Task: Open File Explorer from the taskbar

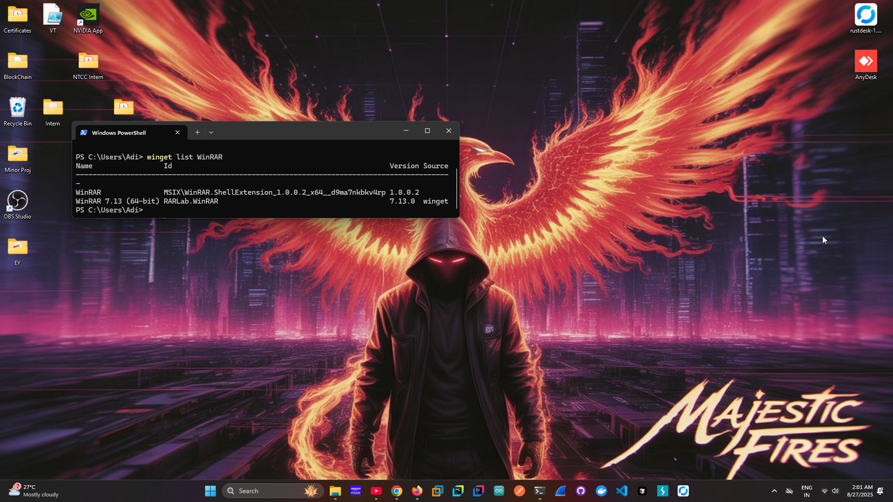Action: click(x=335, y=491)
